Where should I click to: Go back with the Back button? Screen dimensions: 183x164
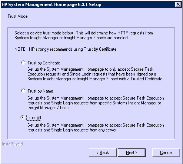click(x=103, y=153)
